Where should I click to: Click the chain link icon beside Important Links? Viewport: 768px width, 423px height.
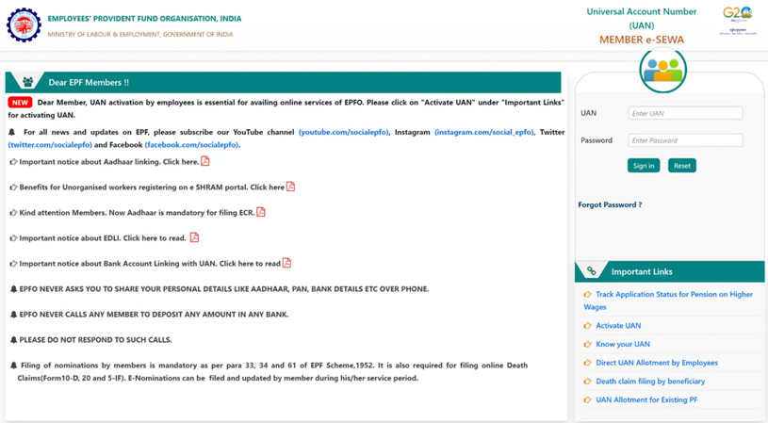click(x=592, y=271)
